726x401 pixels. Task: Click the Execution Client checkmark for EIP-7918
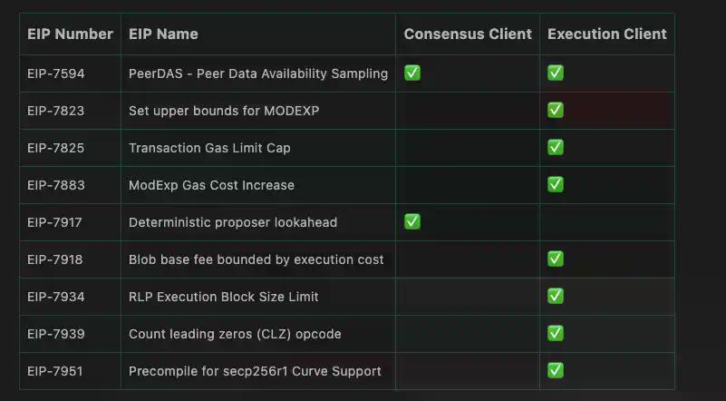coord(556,259)
